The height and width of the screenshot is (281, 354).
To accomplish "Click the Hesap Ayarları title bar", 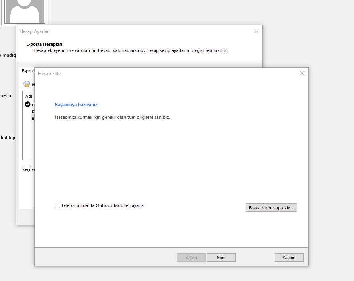I will pyautogui.click(x=119, y=31).
